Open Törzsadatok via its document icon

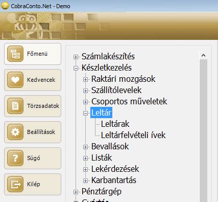[15, 106]
